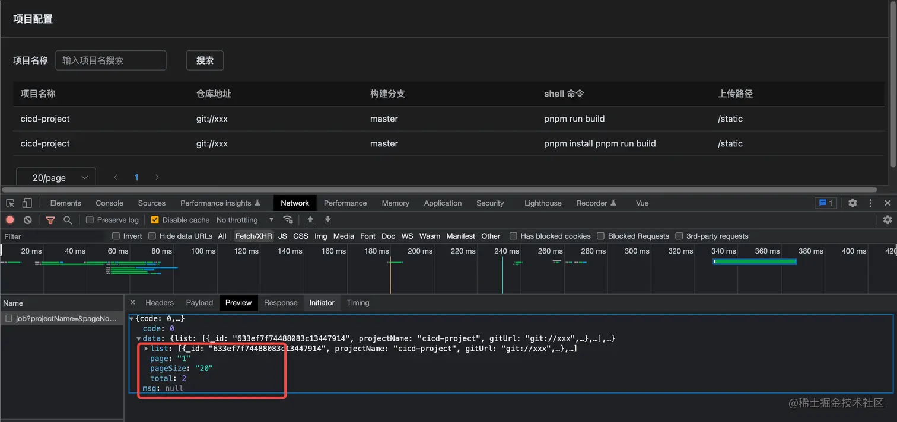
Task: Open the 20/page size dropdown
Action: coord(56,177)
